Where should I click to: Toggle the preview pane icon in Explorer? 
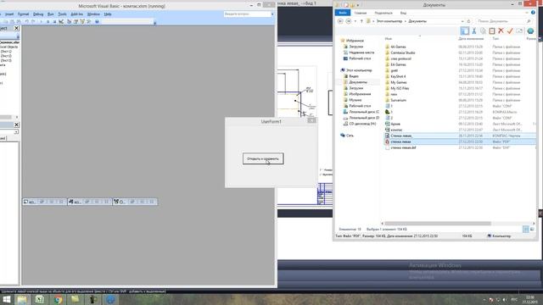pos(464,30)
